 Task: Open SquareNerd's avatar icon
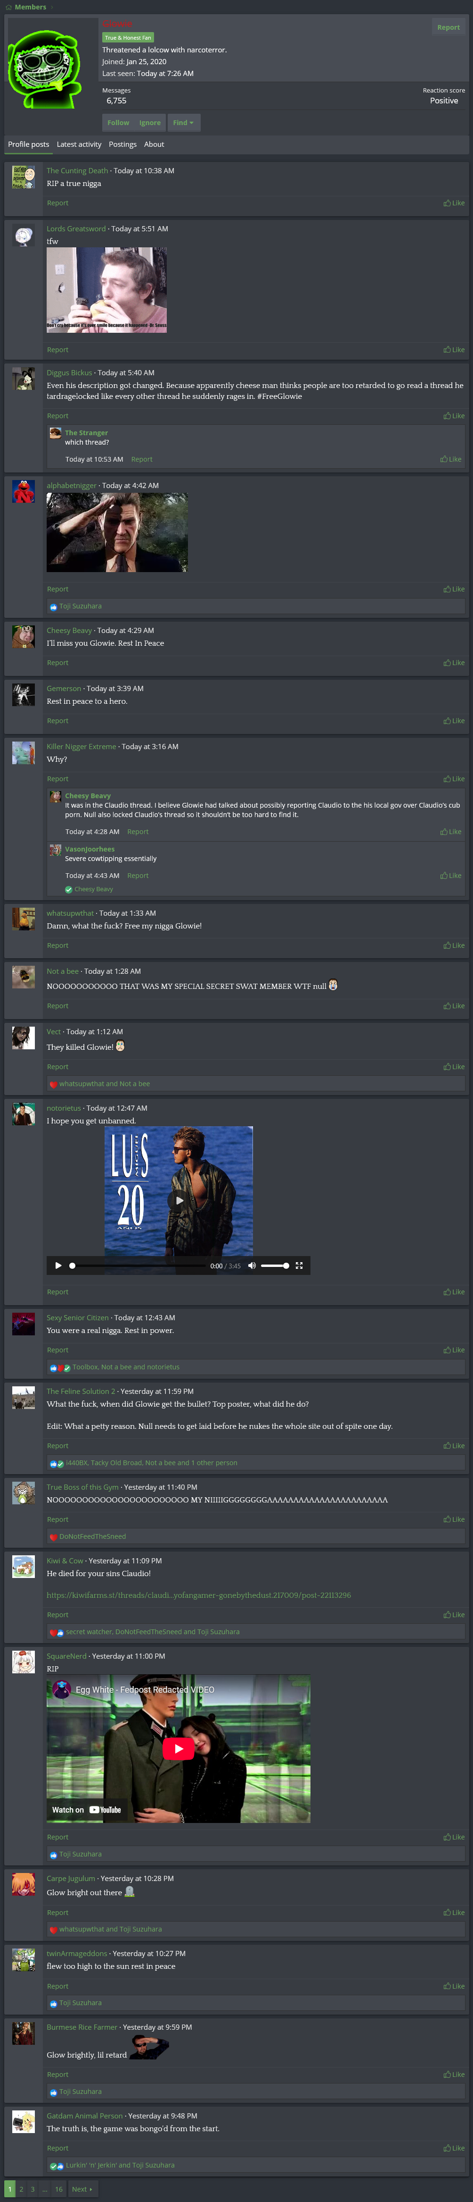(23, 1661)
